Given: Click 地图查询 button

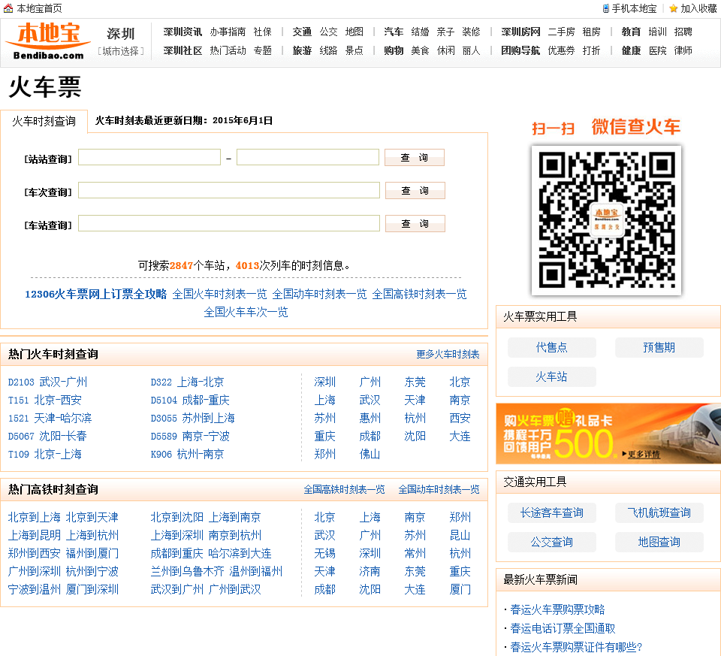Looking at the screenshot, I should [659, 543].
